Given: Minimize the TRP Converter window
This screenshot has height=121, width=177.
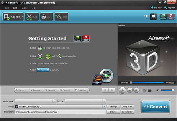Looking at the screenshot, I should 160,2.
